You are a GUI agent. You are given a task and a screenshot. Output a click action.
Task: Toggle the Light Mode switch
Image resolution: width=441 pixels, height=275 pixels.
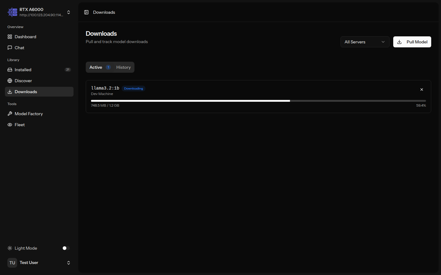click(x=65, y=248)
